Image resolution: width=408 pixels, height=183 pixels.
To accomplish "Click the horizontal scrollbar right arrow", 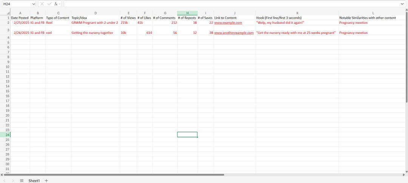I will 403,175.
